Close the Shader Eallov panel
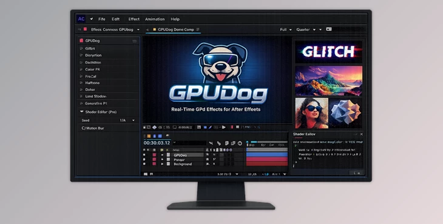443x224 pixels. (x=361, y=134)
